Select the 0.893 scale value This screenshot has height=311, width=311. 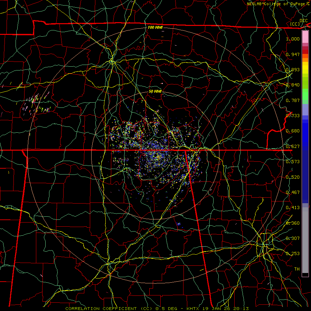(x=293, y=69)
